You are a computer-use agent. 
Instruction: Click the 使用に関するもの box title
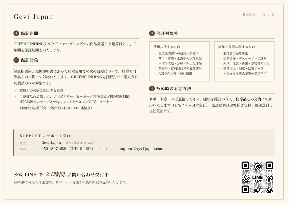pos(167,47)
